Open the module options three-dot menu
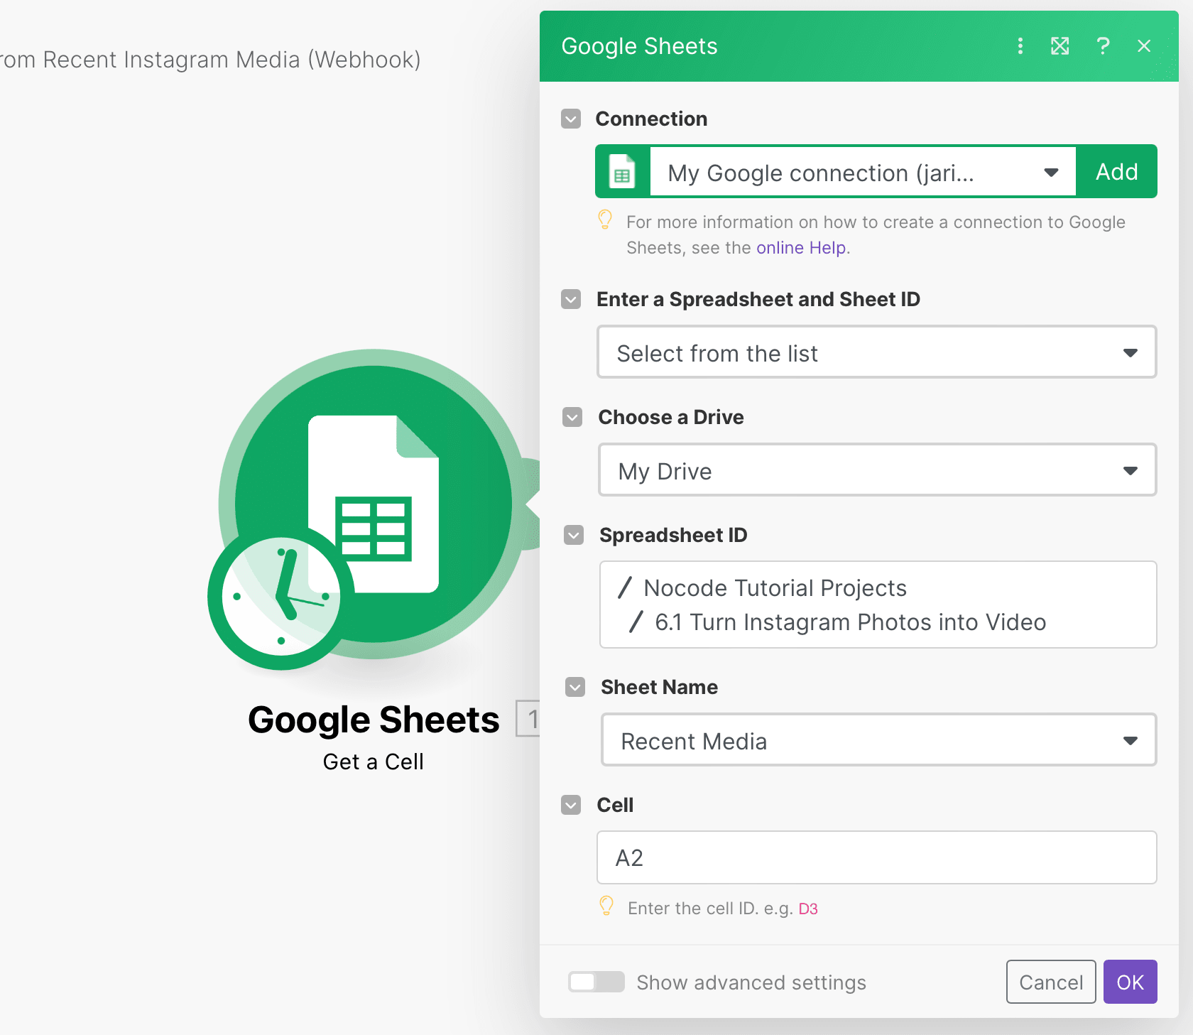Viewport: 1193px width, 1035px height. tap(1020, 45)
